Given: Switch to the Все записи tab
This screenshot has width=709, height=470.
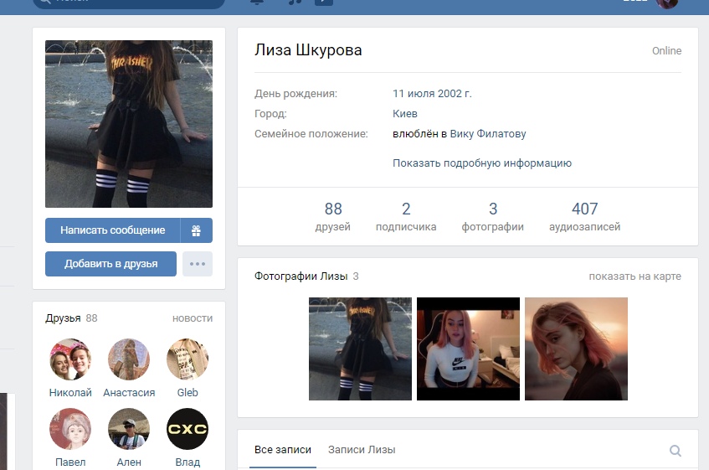Looking at the screenshot, I should click(283, 450).
